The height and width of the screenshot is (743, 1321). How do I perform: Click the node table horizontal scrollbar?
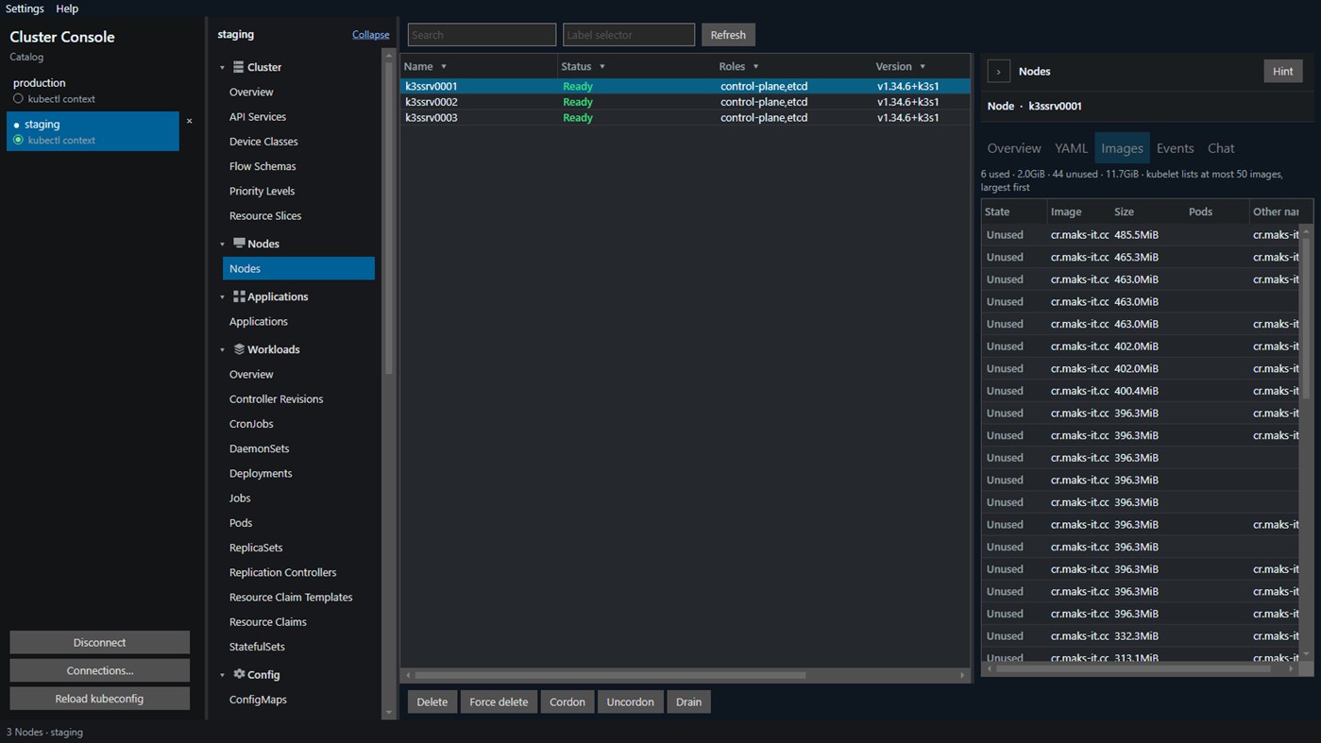[x=610, y=675]
